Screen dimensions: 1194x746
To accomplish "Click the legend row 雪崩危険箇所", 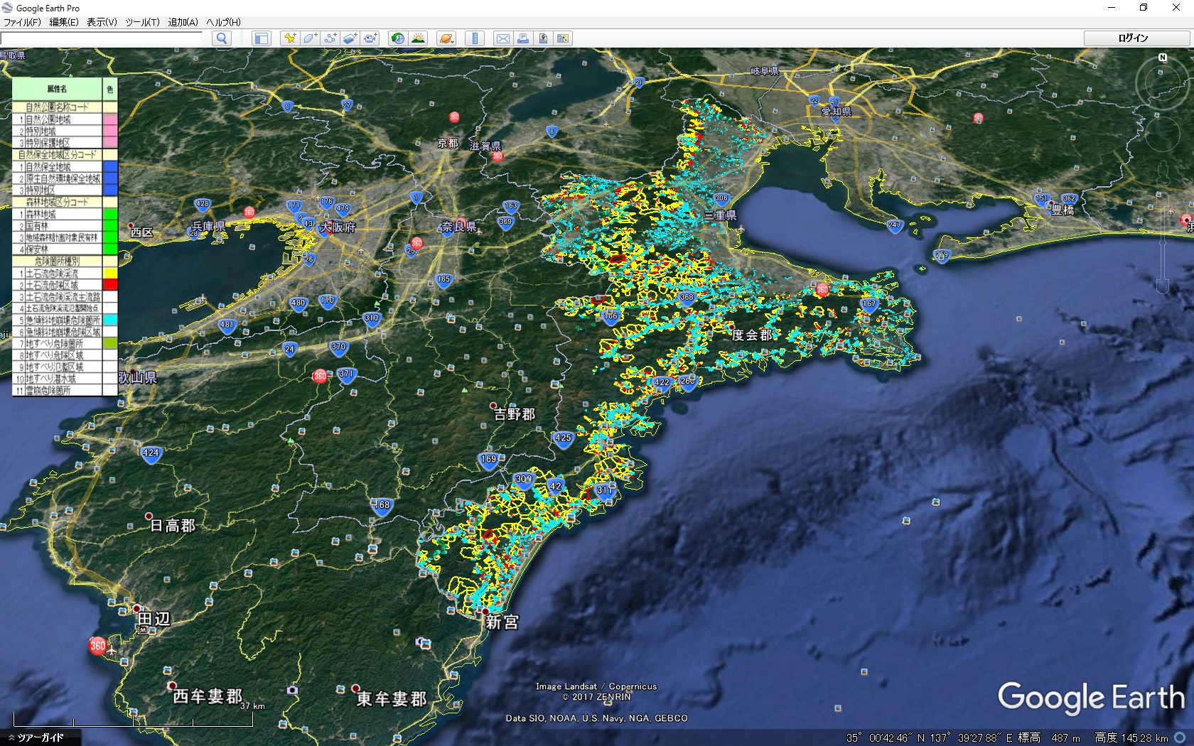I will tap(57, 390).
